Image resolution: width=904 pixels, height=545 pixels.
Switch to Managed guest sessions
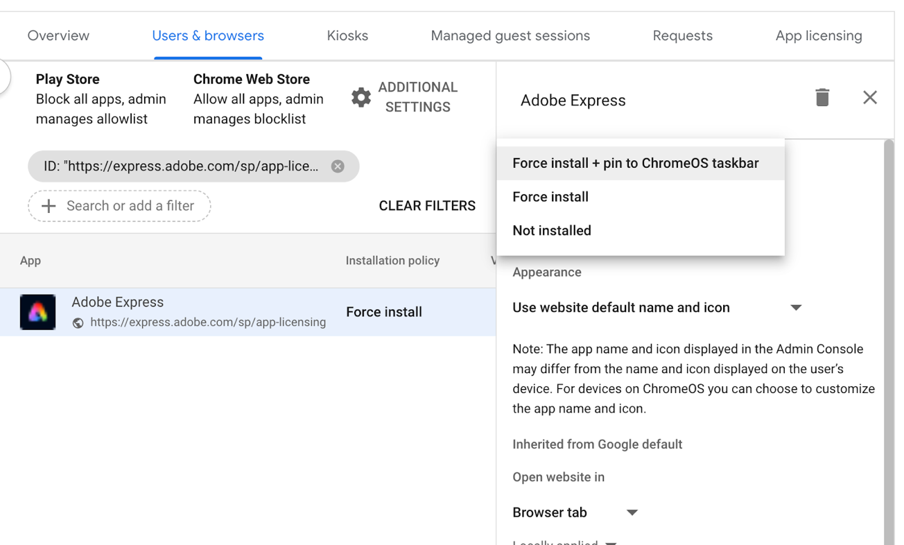click(x=510, y=35)
